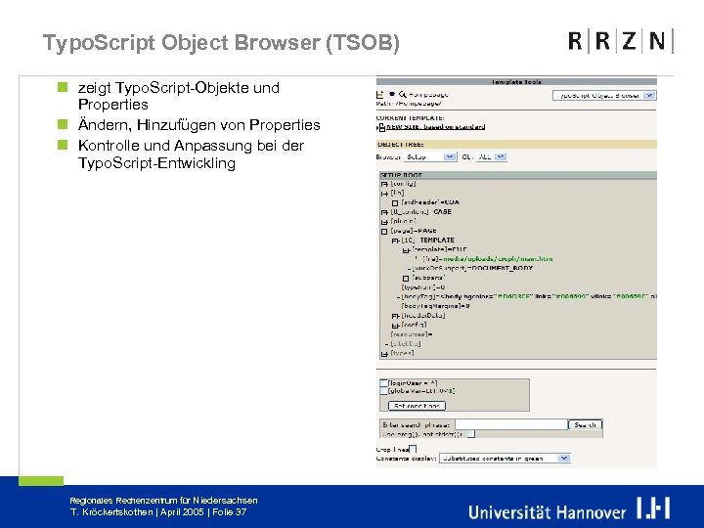This screenshot has height=528, width=704.
Task: Toggle the Use ereg(), not stristr() checkbox
Action: pyautogui.click(x=470, y=434)
